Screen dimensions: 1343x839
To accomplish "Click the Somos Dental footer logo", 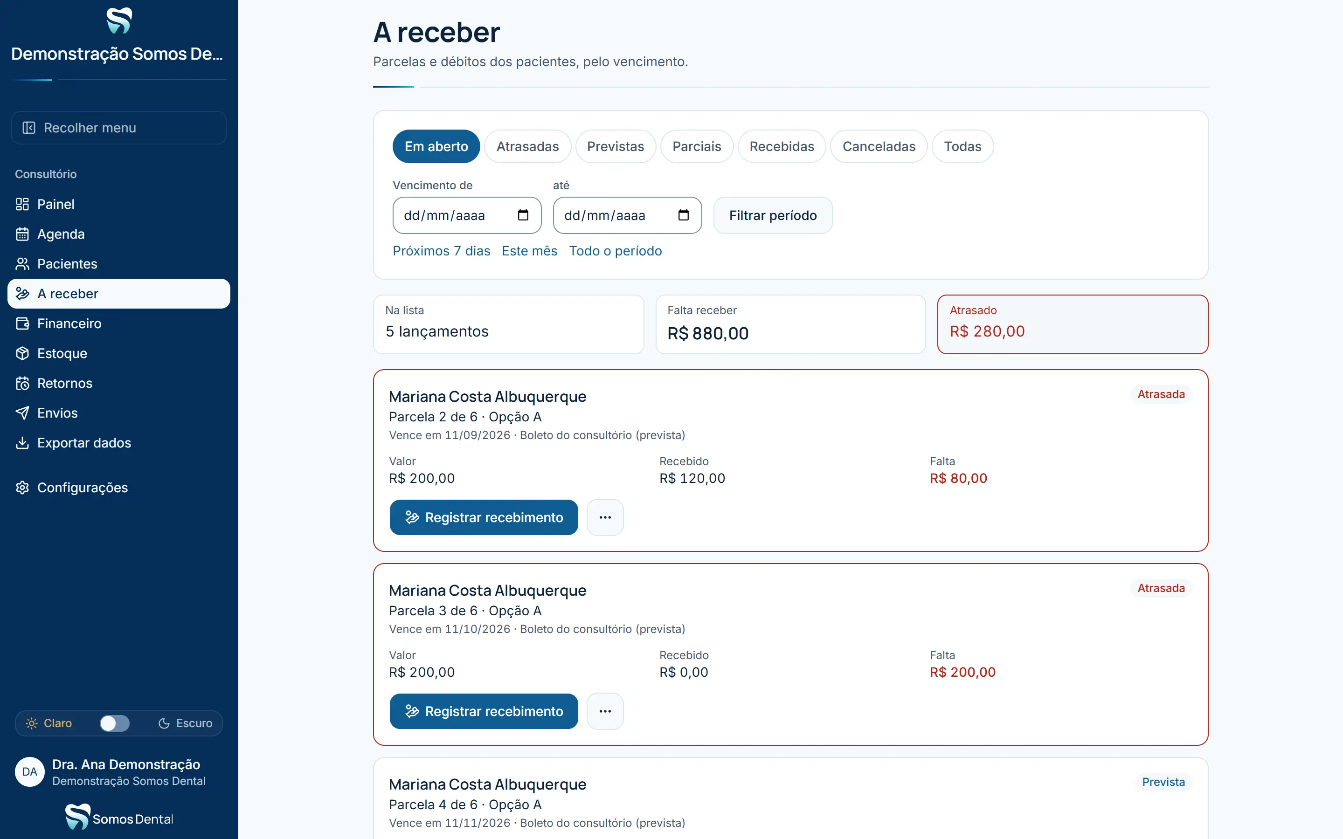I will click(x=119, y=818).
